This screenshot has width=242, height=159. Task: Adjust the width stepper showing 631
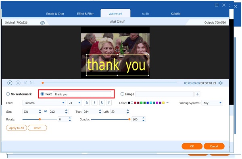tap(40, 112)
